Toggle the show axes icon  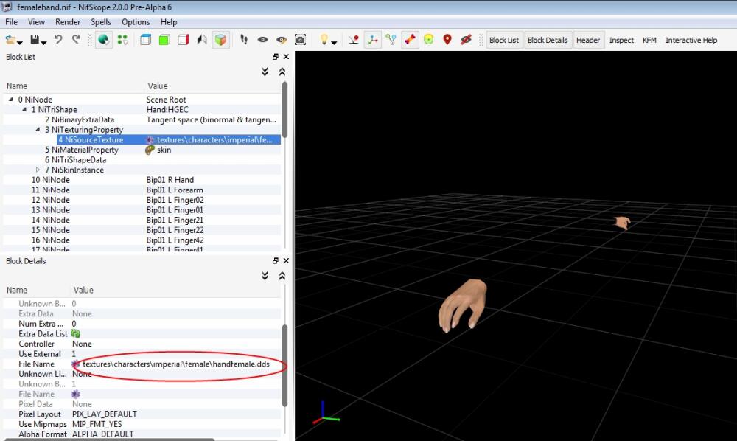pos(372,40)
